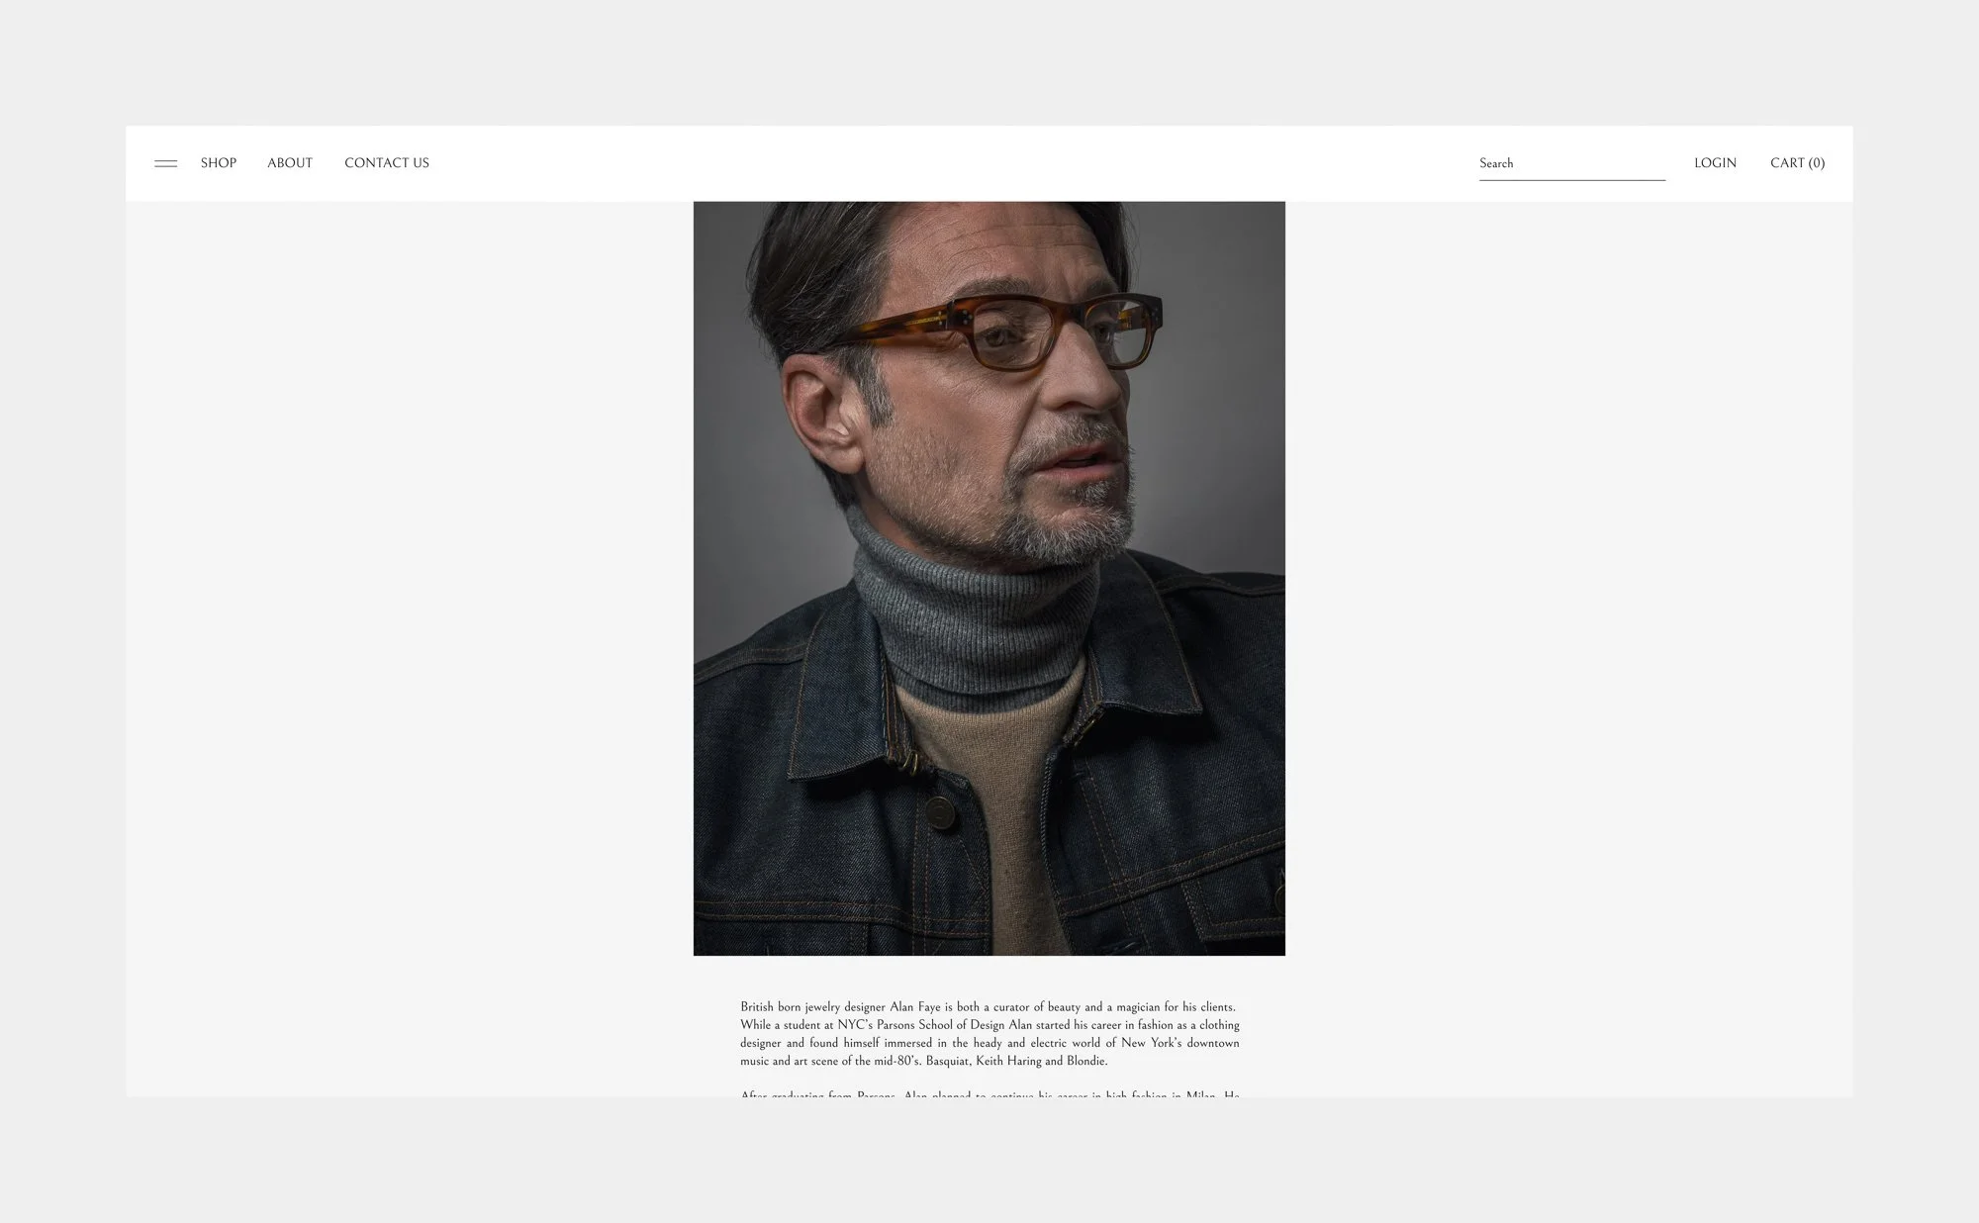Open the hamburger menu icon
Viewport: 1979px width, 1223px height.
point(166,163)
